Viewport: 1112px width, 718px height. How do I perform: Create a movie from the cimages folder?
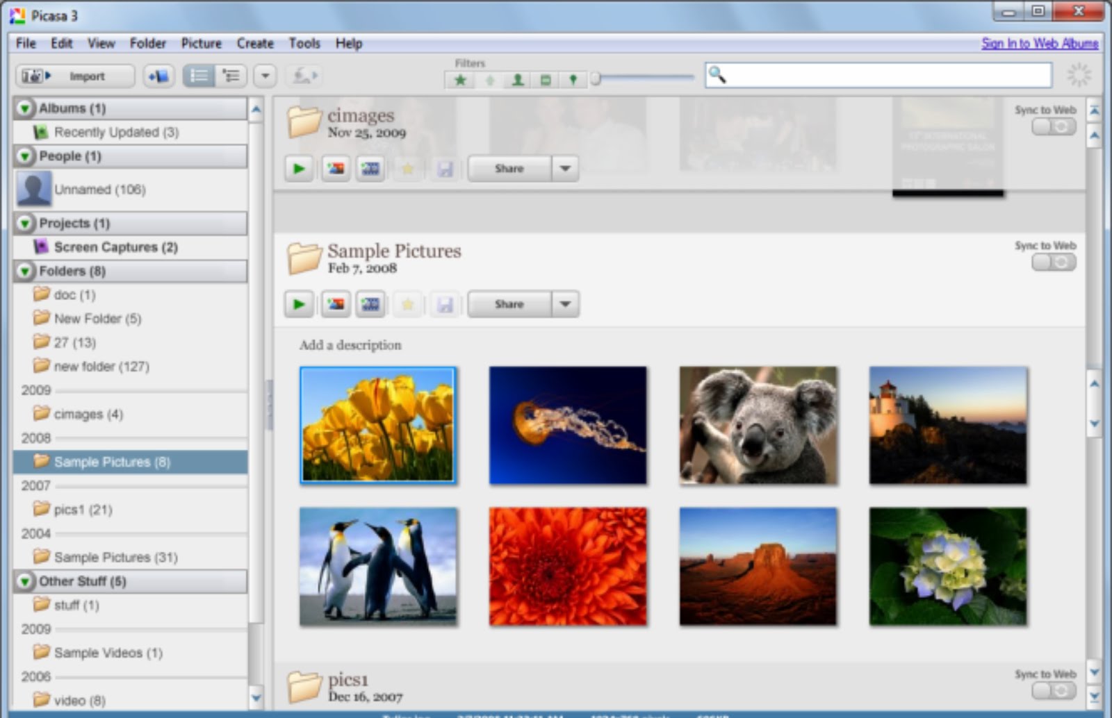tap(370, 168)
